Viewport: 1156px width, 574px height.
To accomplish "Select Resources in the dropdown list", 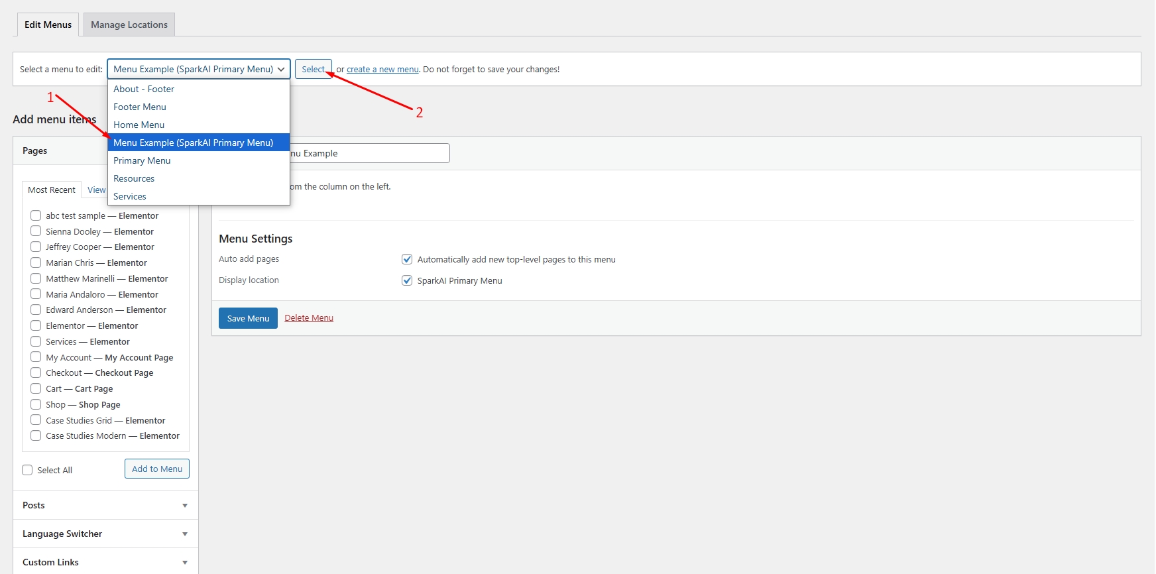I will pyautogui.click(x=134, y=178).
